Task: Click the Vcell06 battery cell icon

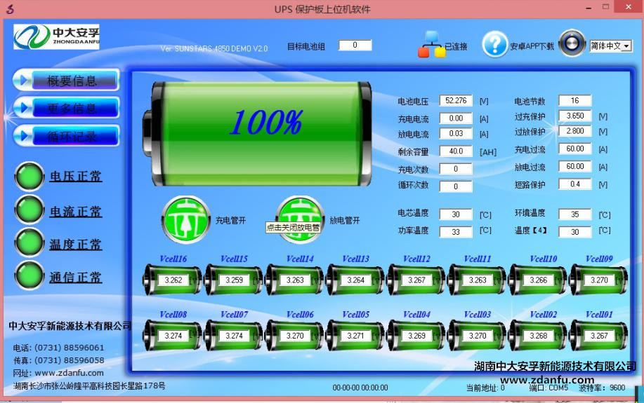Action: click(x=294, y=336)
